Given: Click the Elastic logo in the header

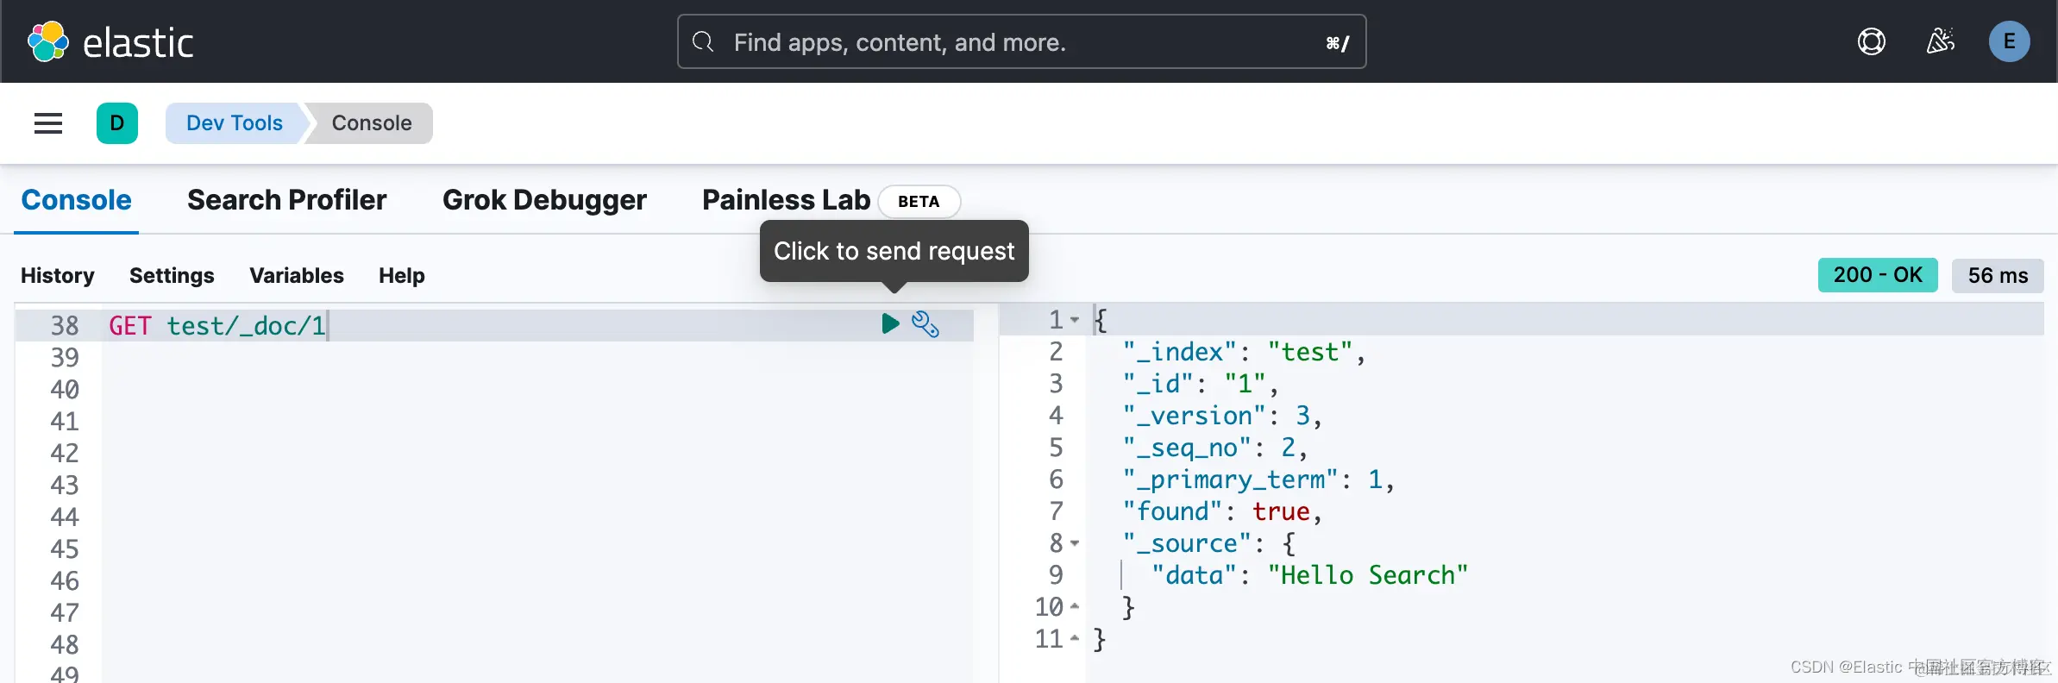Looking at the screenshot, I should [x=110, y=42].
